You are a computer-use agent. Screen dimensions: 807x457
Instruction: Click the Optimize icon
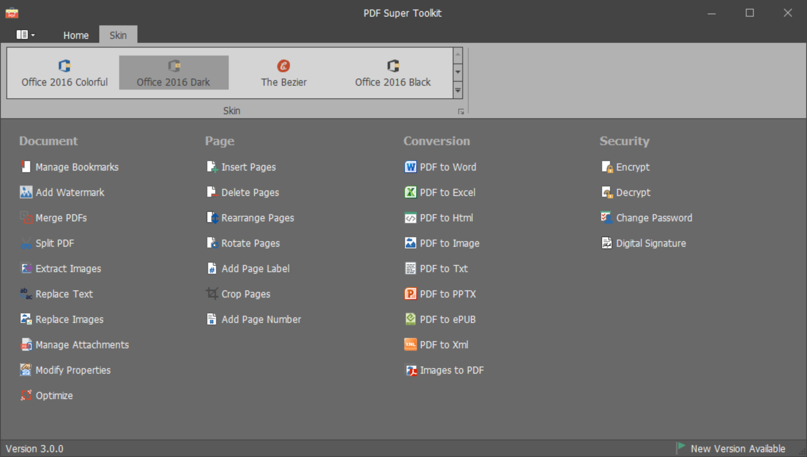tap(26, 396)
